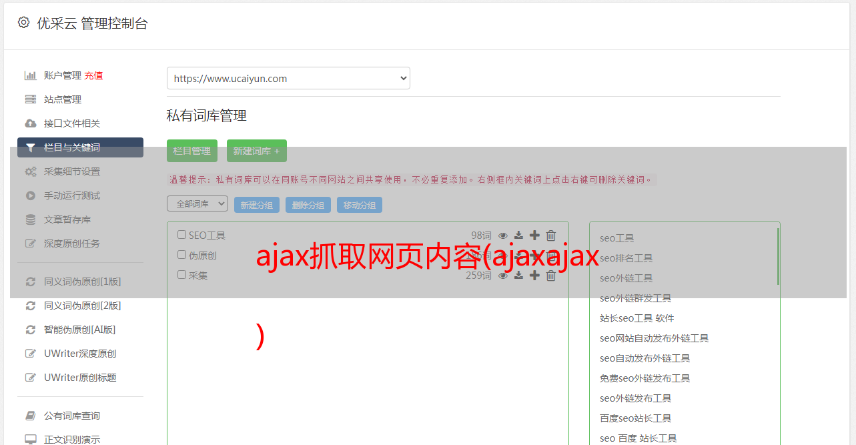Expand the 全部词库 group dropdown
The height and width of the screenshot is (445, 856).
point(197,203)
